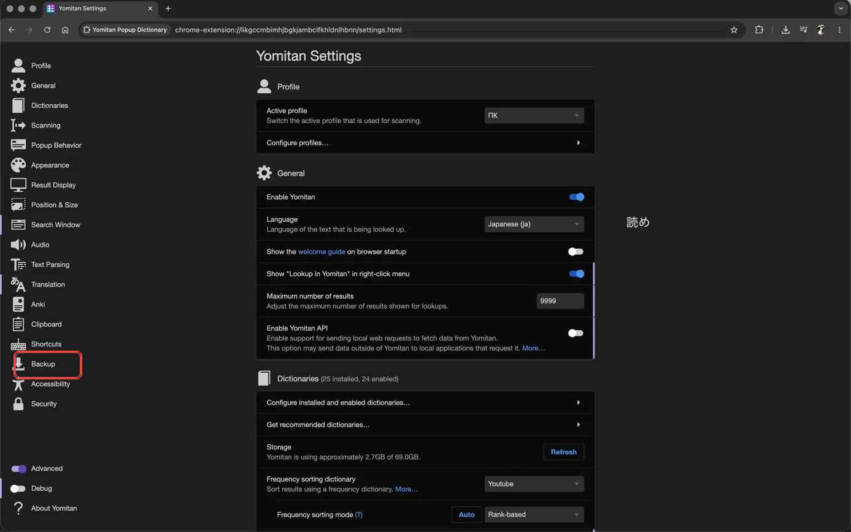Viewport: 851px width, 532px height.
Task: Click the Refresh storage button
Action: click(x=563, y=452)
